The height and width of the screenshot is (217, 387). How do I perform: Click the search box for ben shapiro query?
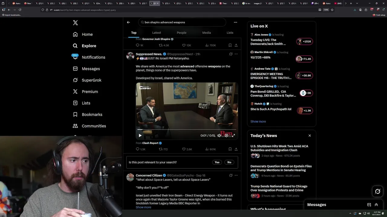[182, 22]
